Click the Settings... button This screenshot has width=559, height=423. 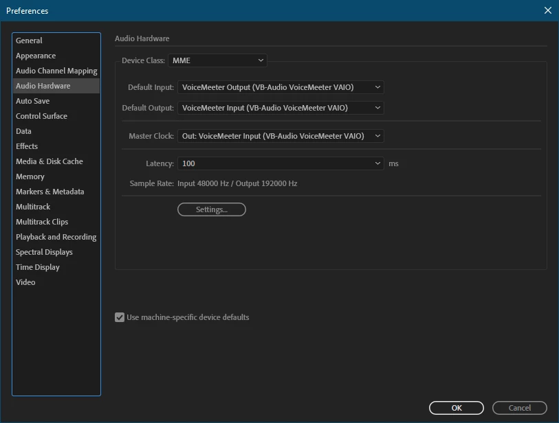212,209
